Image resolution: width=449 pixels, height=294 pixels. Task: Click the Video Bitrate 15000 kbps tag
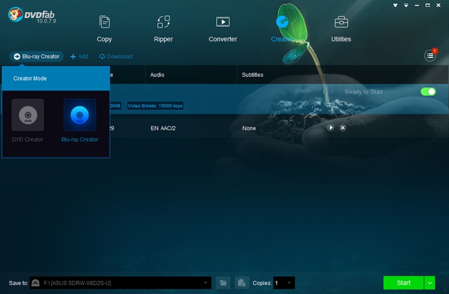(x=155, y=106)
